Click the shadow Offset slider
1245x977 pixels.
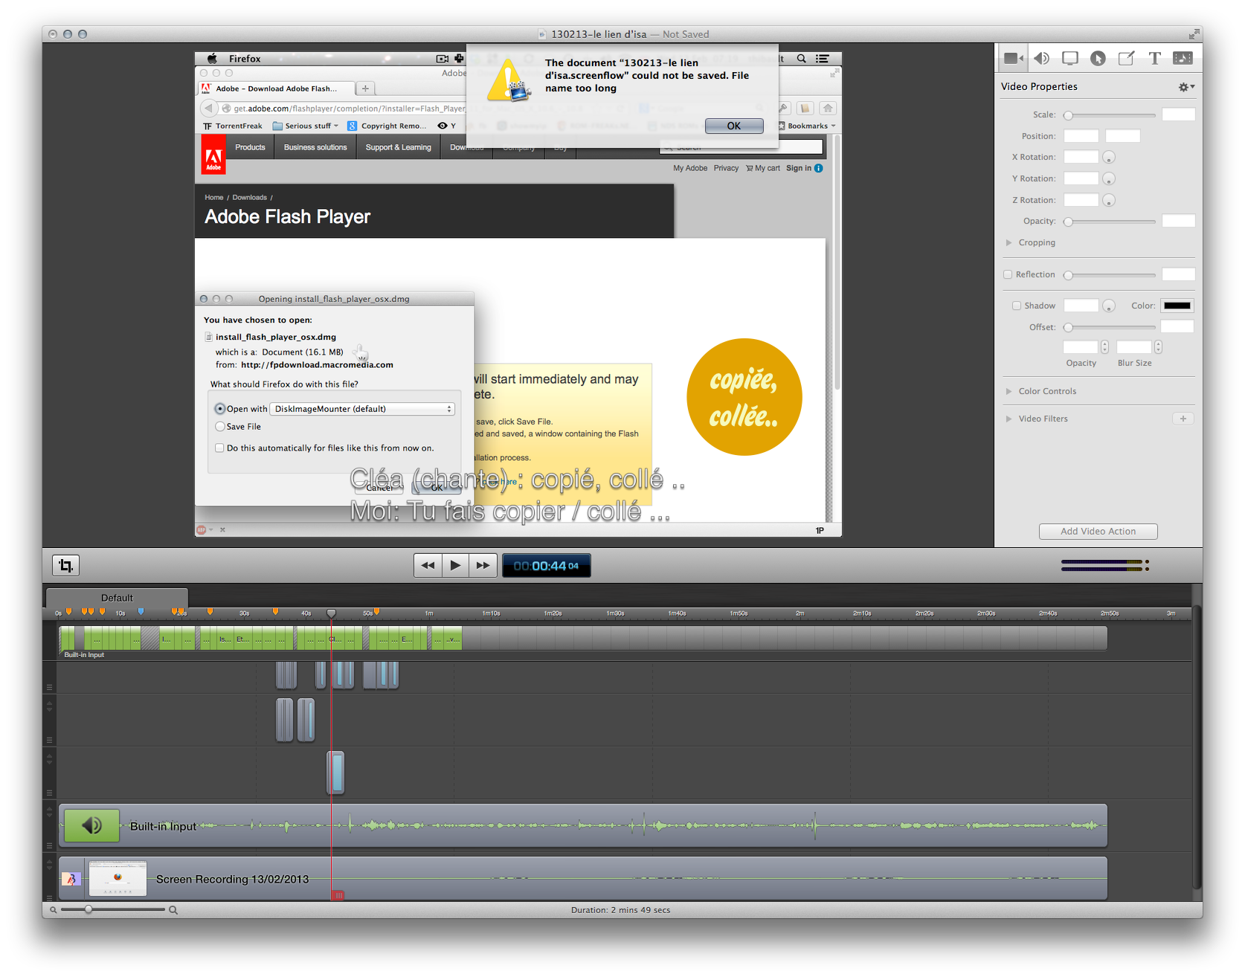[1111, 327]
